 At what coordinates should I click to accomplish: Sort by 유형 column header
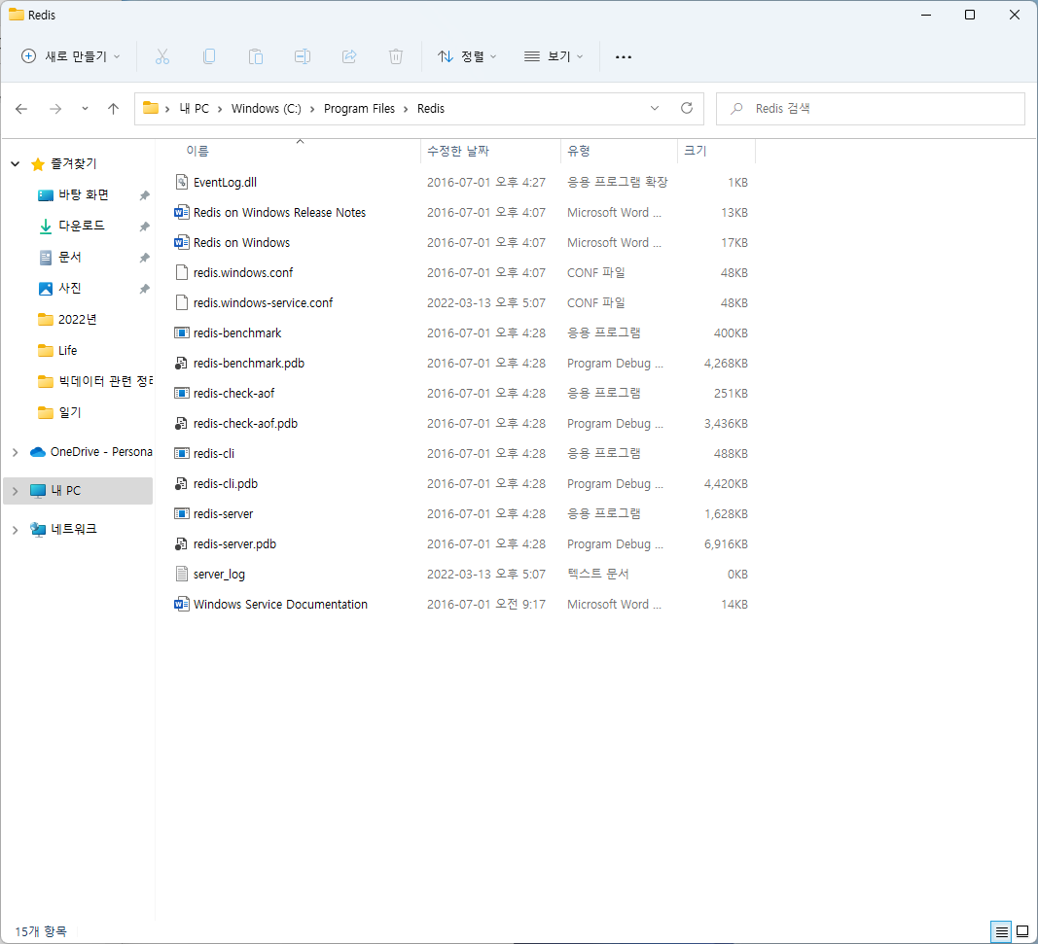(579, 151)
